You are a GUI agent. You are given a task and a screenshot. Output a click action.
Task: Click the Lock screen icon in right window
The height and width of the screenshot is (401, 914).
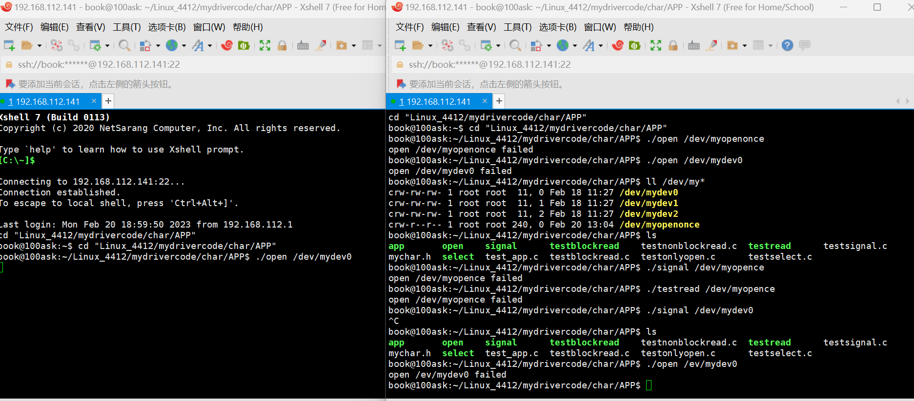point(673,45)
